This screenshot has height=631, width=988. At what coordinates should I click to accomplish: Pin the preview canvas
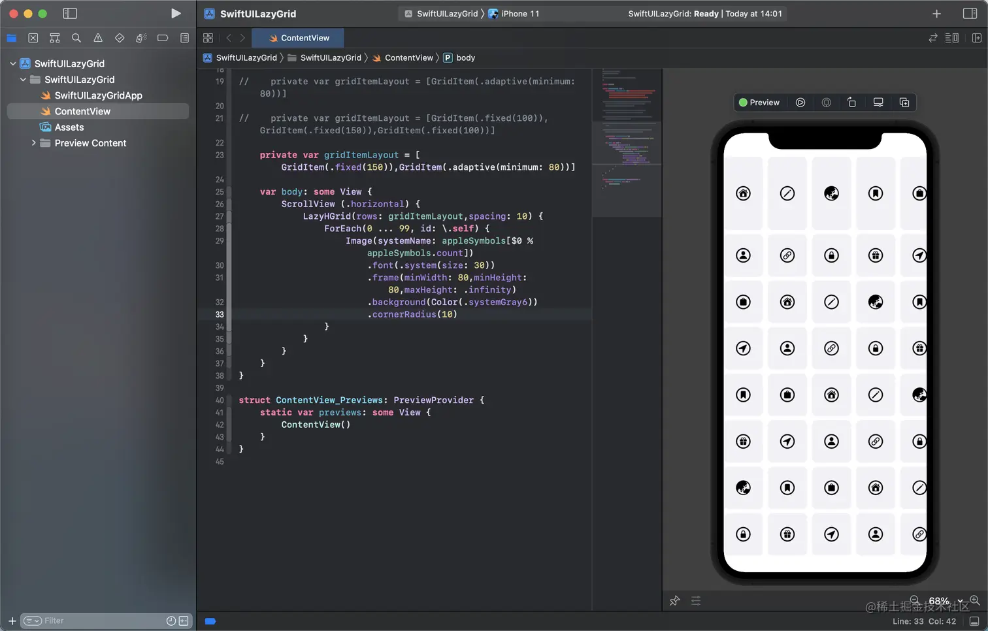coord(674,600)
